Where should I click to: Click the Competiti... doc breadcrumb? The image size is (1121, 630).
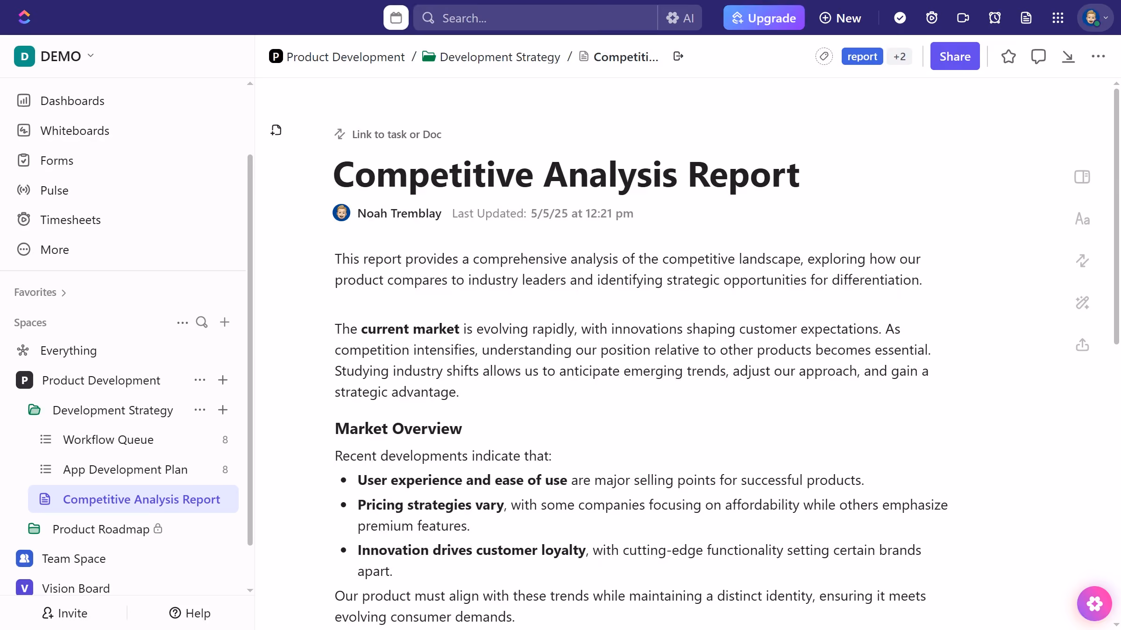pyautogui.click(x=619, y=56)
